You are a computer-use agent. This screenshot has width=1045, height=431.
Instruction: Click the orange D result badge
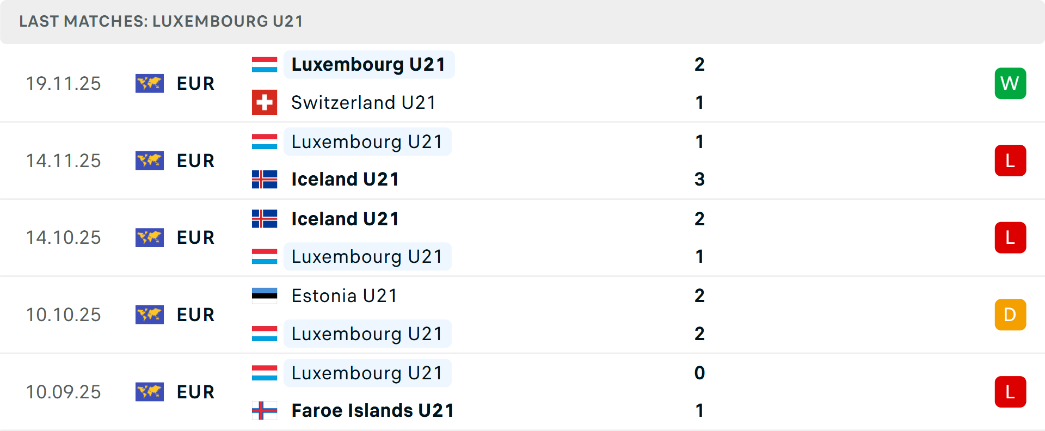coord(1010,315)
